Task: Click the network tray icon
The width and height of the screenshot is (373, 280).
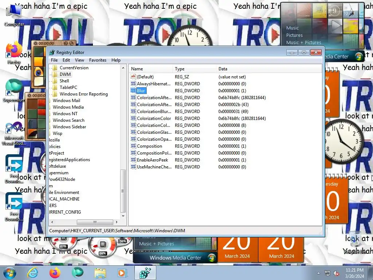Action: [x=327, y=273]
